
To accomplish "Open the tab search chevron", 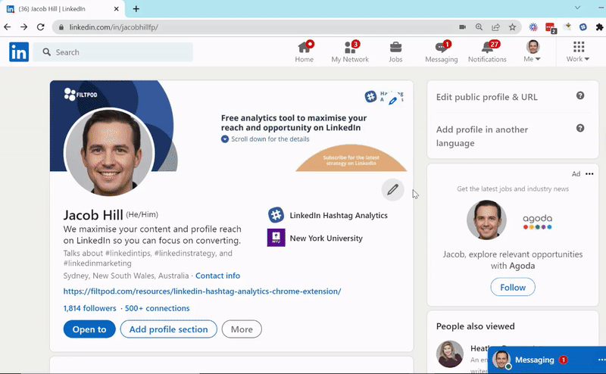I will [x=577, y=8].
